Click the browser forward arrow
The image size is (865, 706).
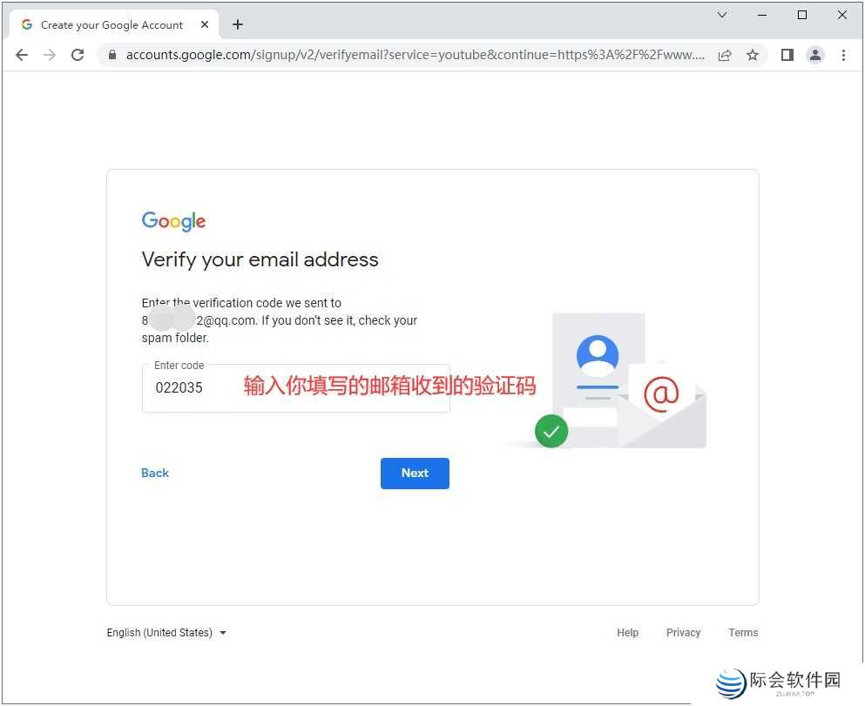click(x=50, y=55)
